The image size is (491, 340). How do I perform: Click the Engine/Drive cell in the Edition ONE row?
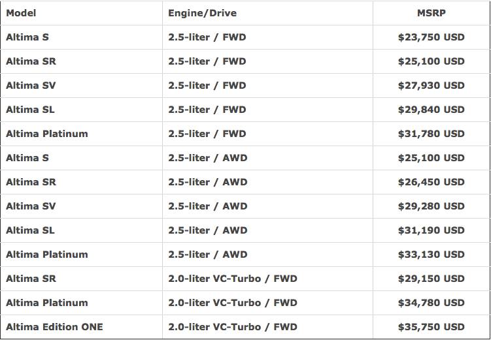pyautogui.click(x=232, y=327)
